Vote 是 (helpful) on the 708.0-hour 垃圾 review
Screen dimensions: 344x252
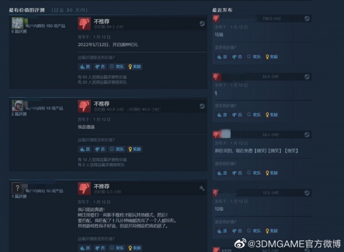pyautogui.click(x=222, y=57)
